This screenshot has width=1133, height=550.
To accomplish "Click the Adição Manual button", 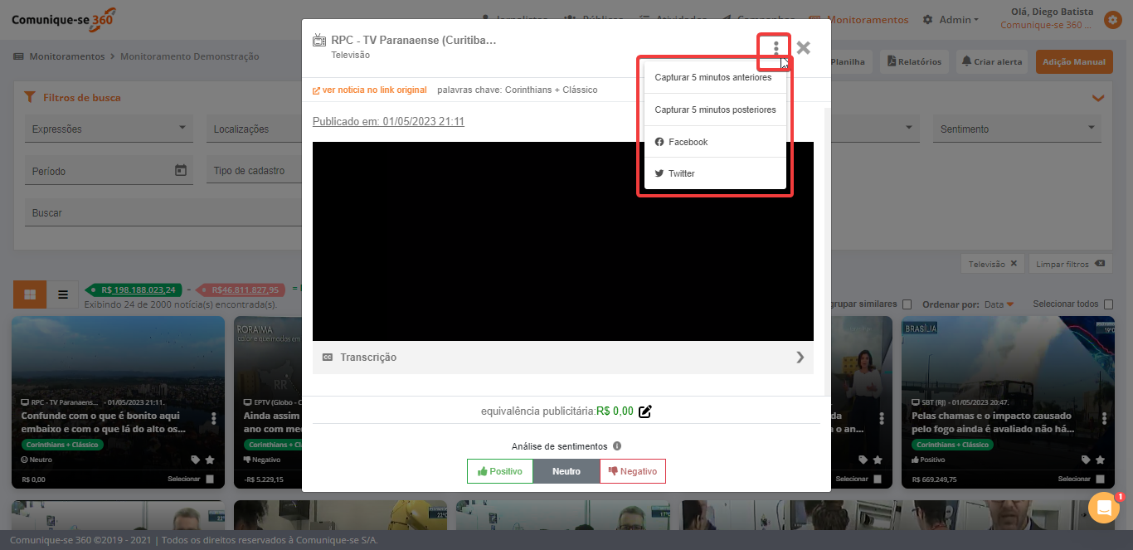I will point(1074,61).
